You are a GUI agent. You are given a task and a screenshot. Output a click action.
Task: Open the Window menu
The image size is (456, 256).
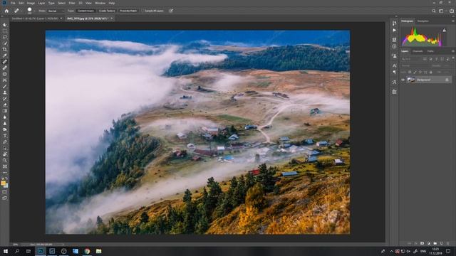[100, 3]
